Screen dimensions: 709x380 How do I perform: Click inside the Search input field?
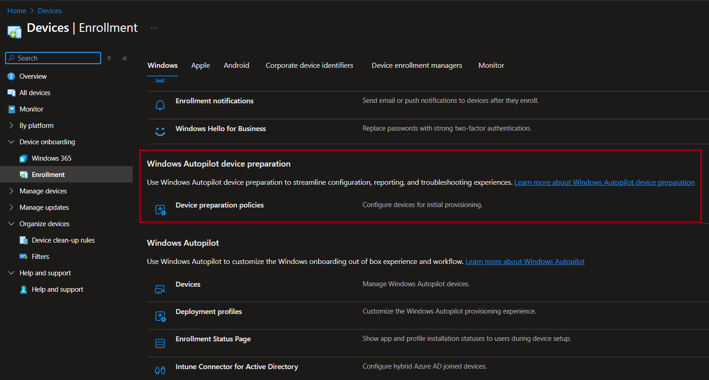click(x=52, y=58)
